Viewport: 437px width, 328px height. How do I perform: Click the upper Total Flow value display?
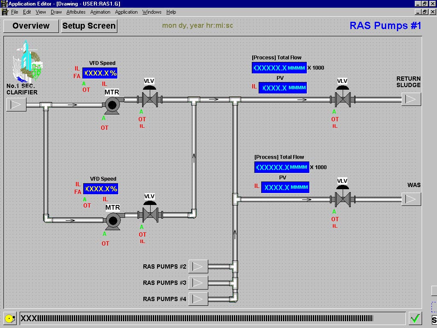[x=279, y=68]
